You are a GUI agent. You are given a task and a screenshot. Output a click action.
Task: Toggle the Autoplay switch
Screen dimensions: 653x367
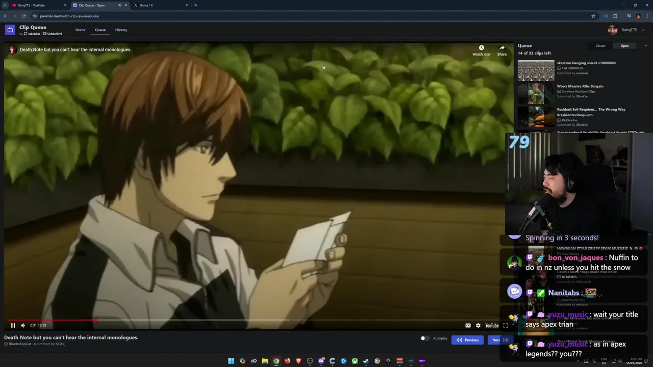coord(424,338)
